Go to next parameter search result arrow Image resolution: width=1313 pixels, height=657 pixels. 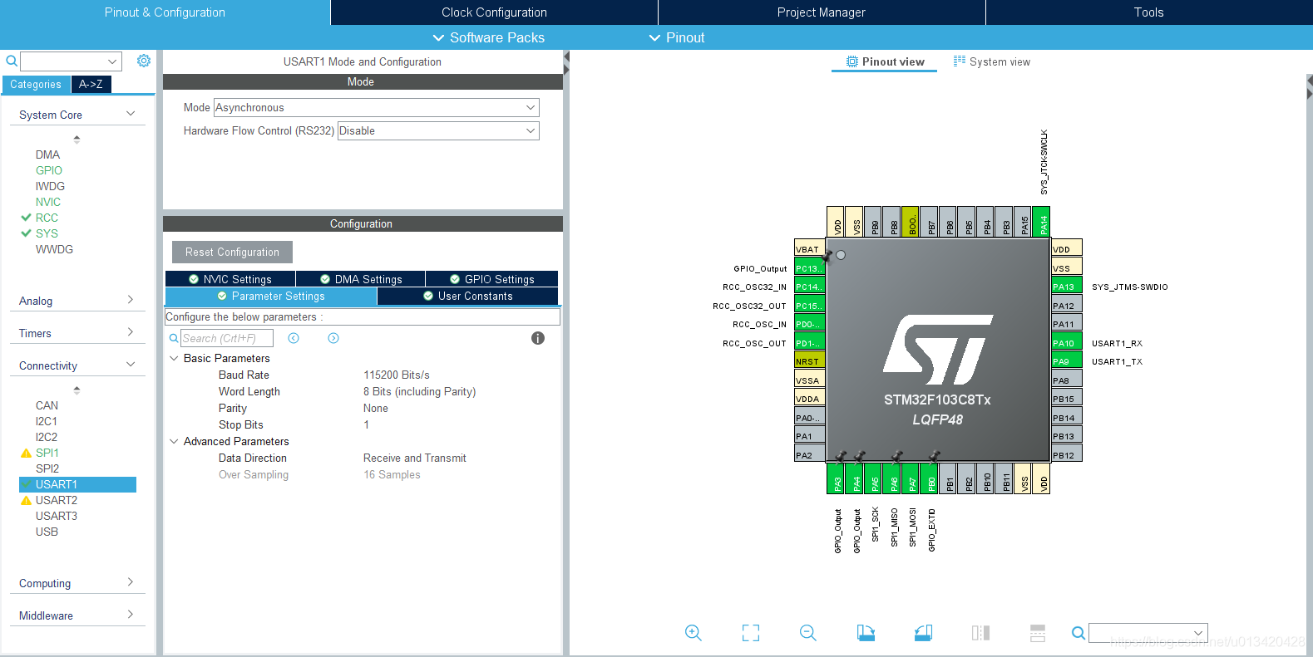pyautogui.click(x=333, y=338)
